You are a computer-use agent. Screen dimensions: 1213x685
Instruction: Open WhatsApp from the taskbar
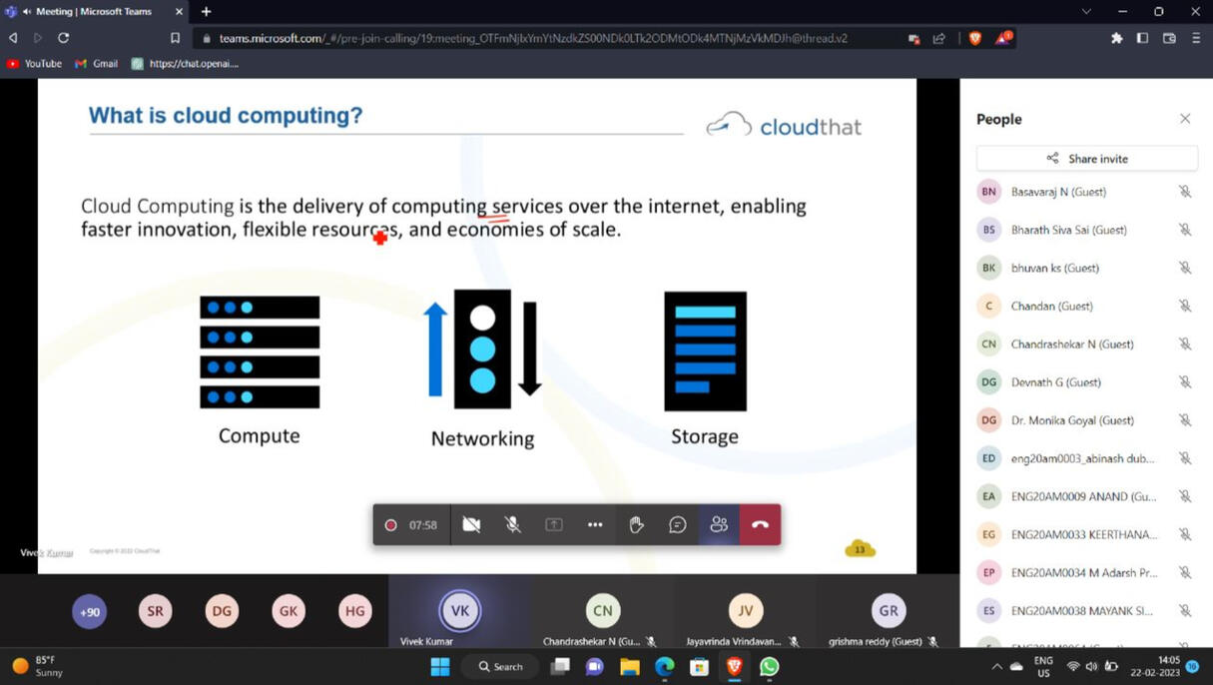(x=769, y=666)
